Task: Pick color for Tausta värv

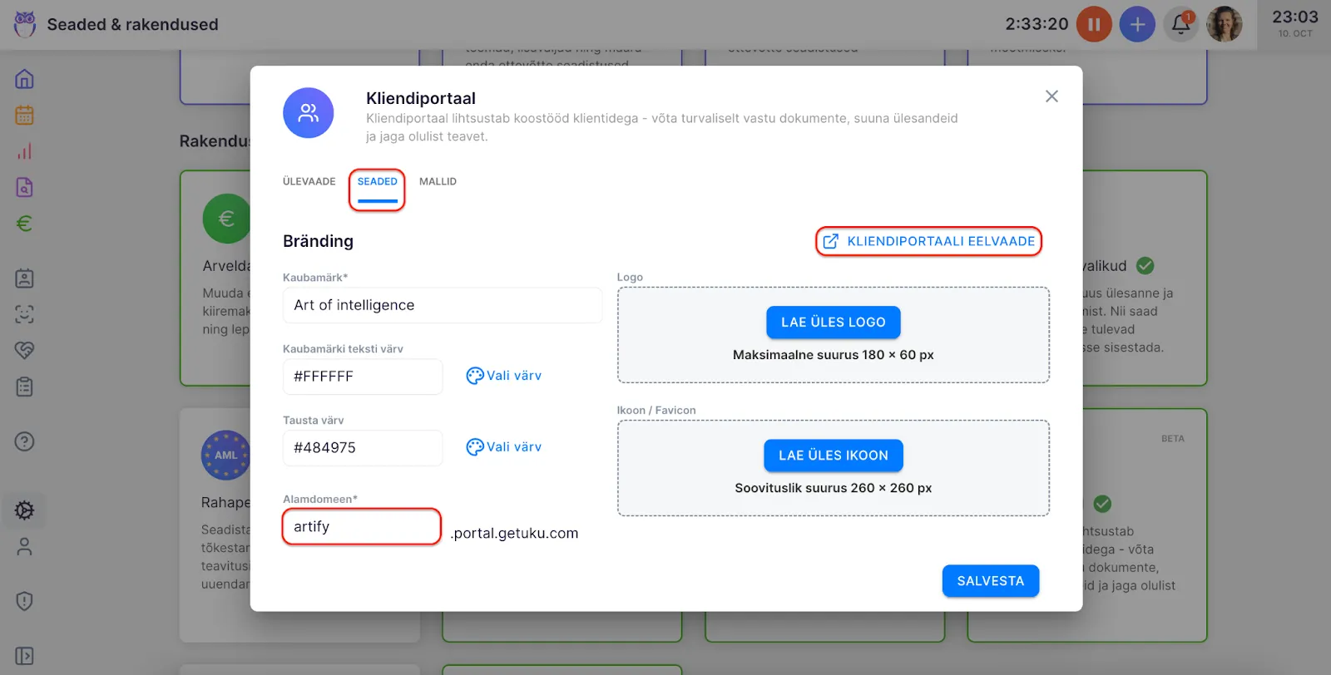Action: pyautogui.click(x=504, y=447)
